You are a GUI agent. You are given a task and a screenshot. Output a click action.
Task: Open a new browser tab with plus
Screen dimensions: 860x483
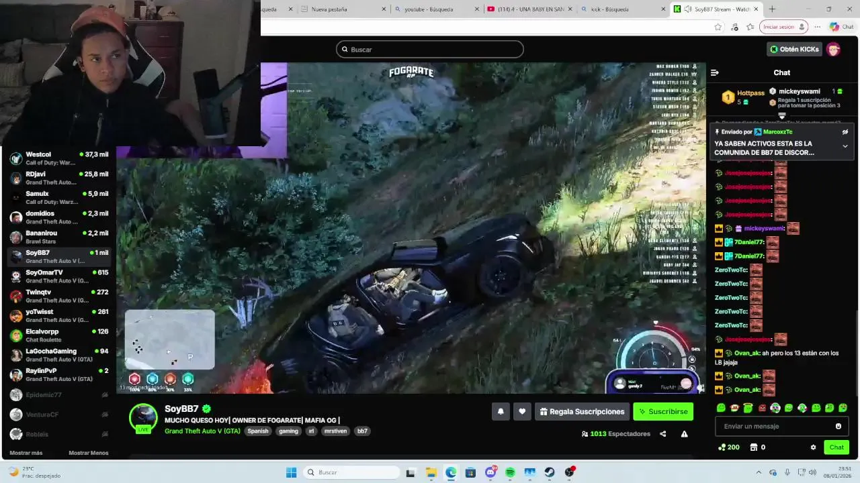tap(772, 9)
